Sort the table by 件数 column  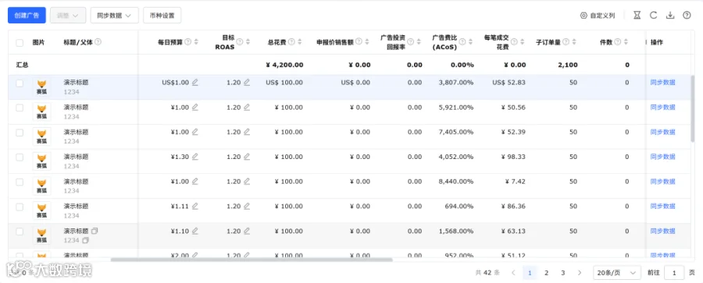pyautogui.click(x=626, y=42)
